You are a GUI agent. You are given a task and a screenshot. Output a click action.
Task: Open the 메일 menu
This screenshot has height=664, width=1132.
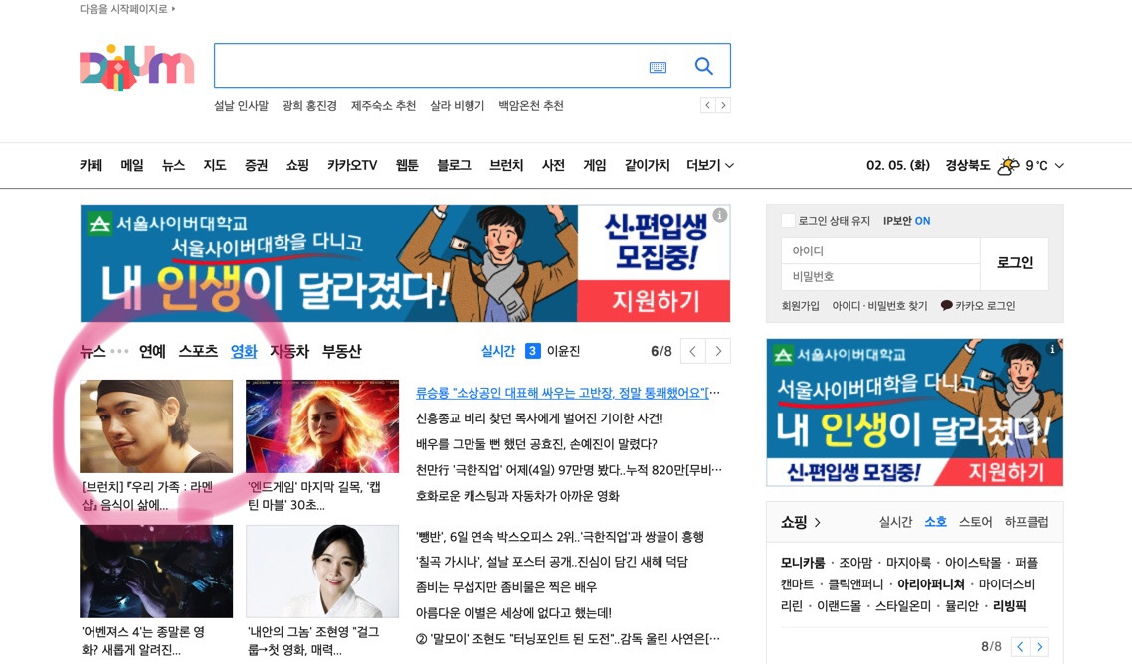coord(132,165)
